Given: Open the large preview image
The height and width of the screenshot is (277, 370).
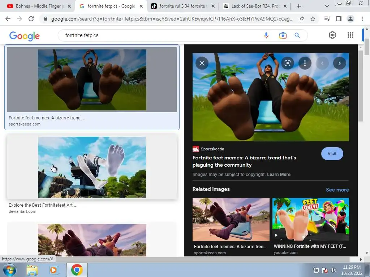Looking at the screenshot, I should tap(271, 97).
